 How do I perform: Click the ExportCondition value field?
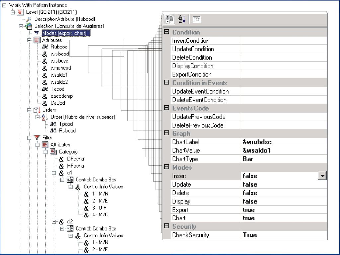point(284,74)
